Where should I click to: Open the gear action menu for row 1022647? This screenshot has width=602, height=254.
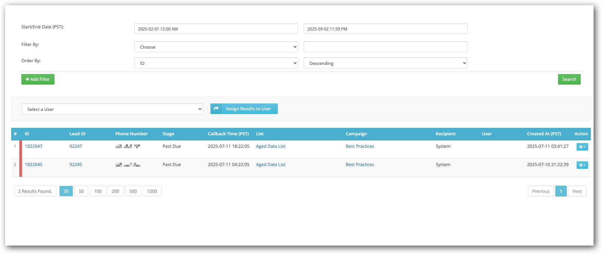pos(582,147)
